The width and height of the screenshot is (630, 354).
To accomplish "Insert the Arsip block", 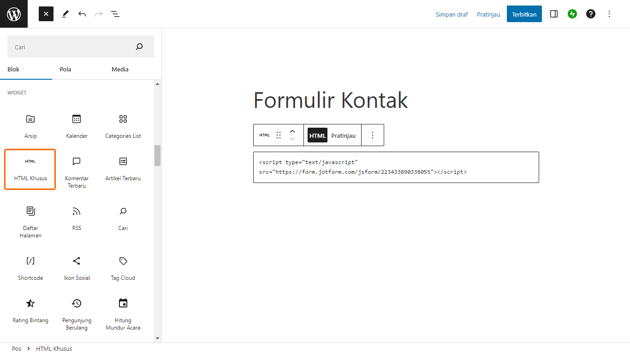I will tap(30, 126).
